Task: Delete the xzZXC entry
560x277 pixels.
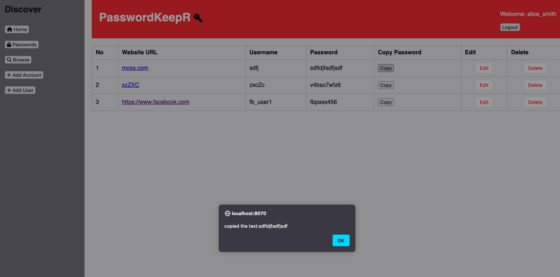Action: click(x=535, y=85)
